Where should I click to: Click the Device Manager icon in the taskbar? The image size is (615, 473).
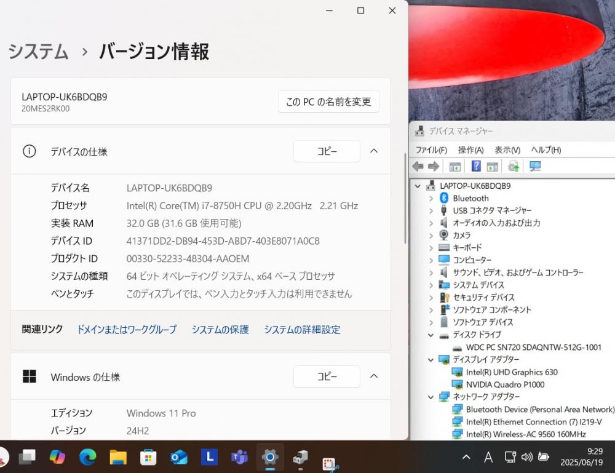coord(301,457)
